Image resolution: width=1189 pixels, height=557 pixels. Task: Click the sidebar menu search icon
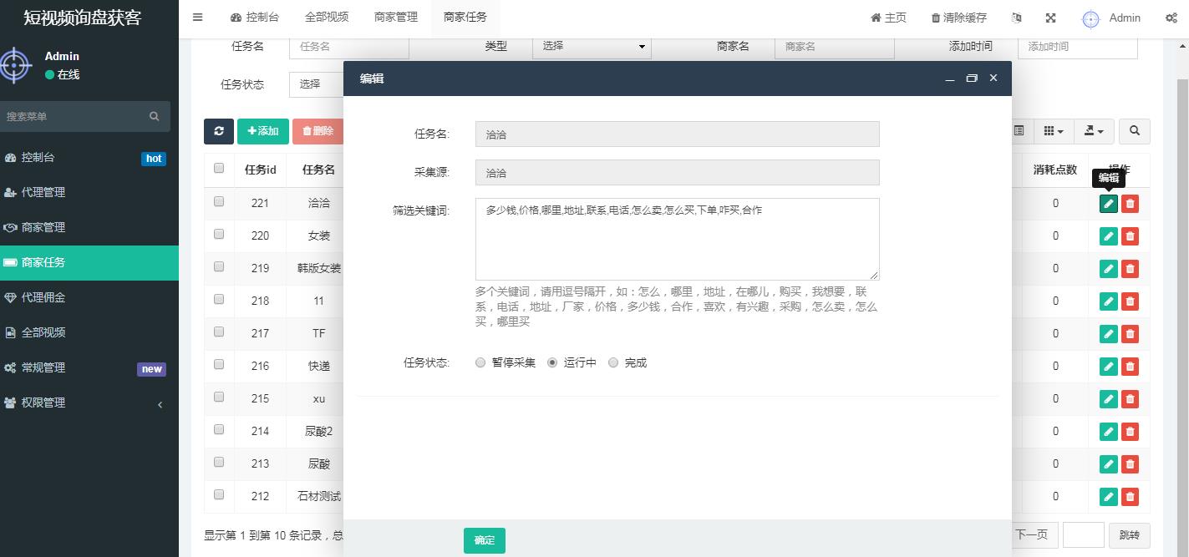point(154,116)
